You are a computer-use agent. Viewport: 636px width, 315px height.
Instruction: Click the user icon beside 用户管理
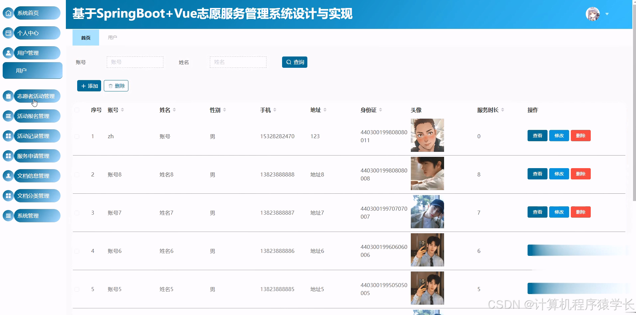pyautogui.click(x=8, y=53)
